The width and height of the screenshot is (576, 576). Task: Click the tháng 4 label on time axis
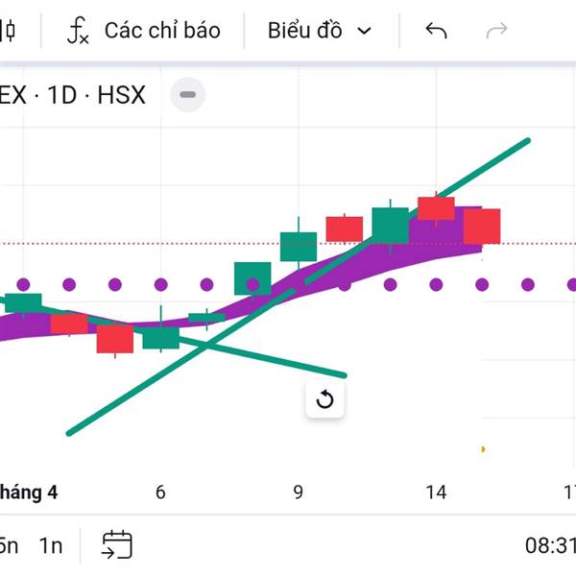pos(29,492)
